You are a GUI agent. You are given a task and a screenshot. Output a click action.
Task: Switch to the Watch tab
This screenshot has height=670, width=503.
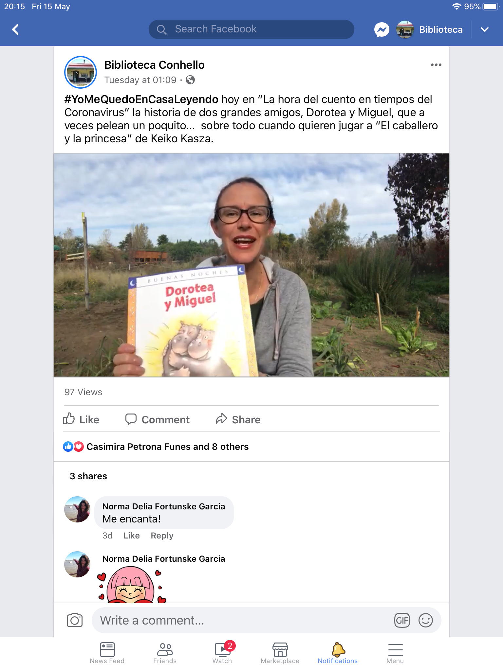click(x=222, y=653)
